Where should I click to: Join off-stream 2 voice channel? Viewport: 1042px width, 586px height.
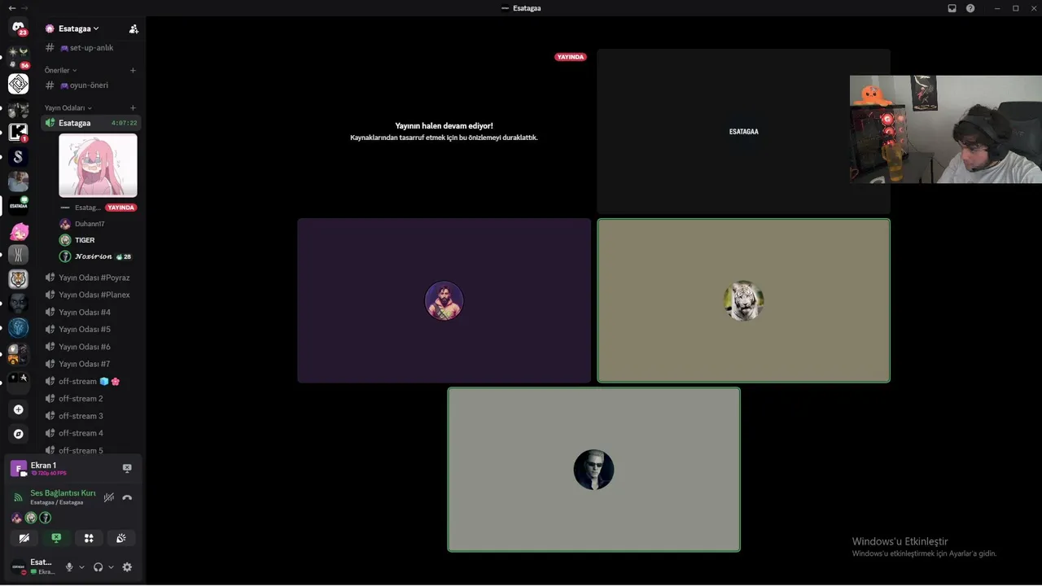pos(91,399)
